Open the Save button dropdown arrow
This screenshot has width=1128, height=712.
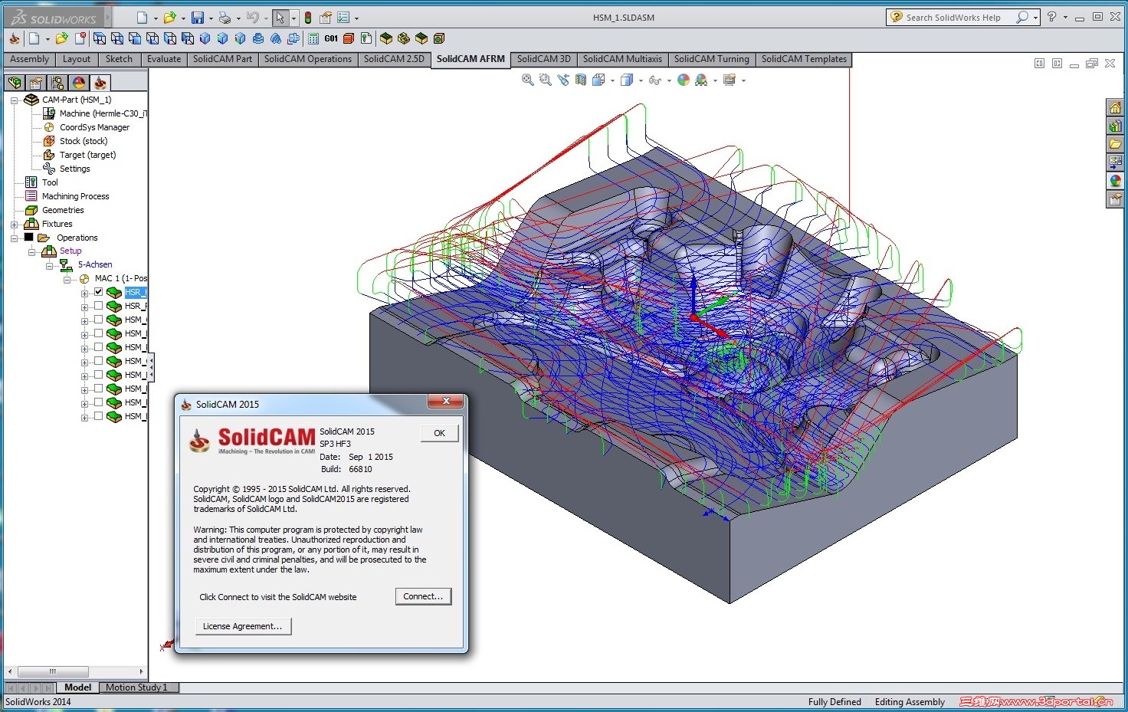coord(211,18)
